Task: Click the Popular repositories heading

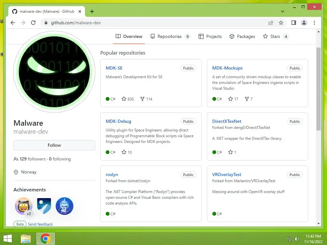Action: (123, 53)
